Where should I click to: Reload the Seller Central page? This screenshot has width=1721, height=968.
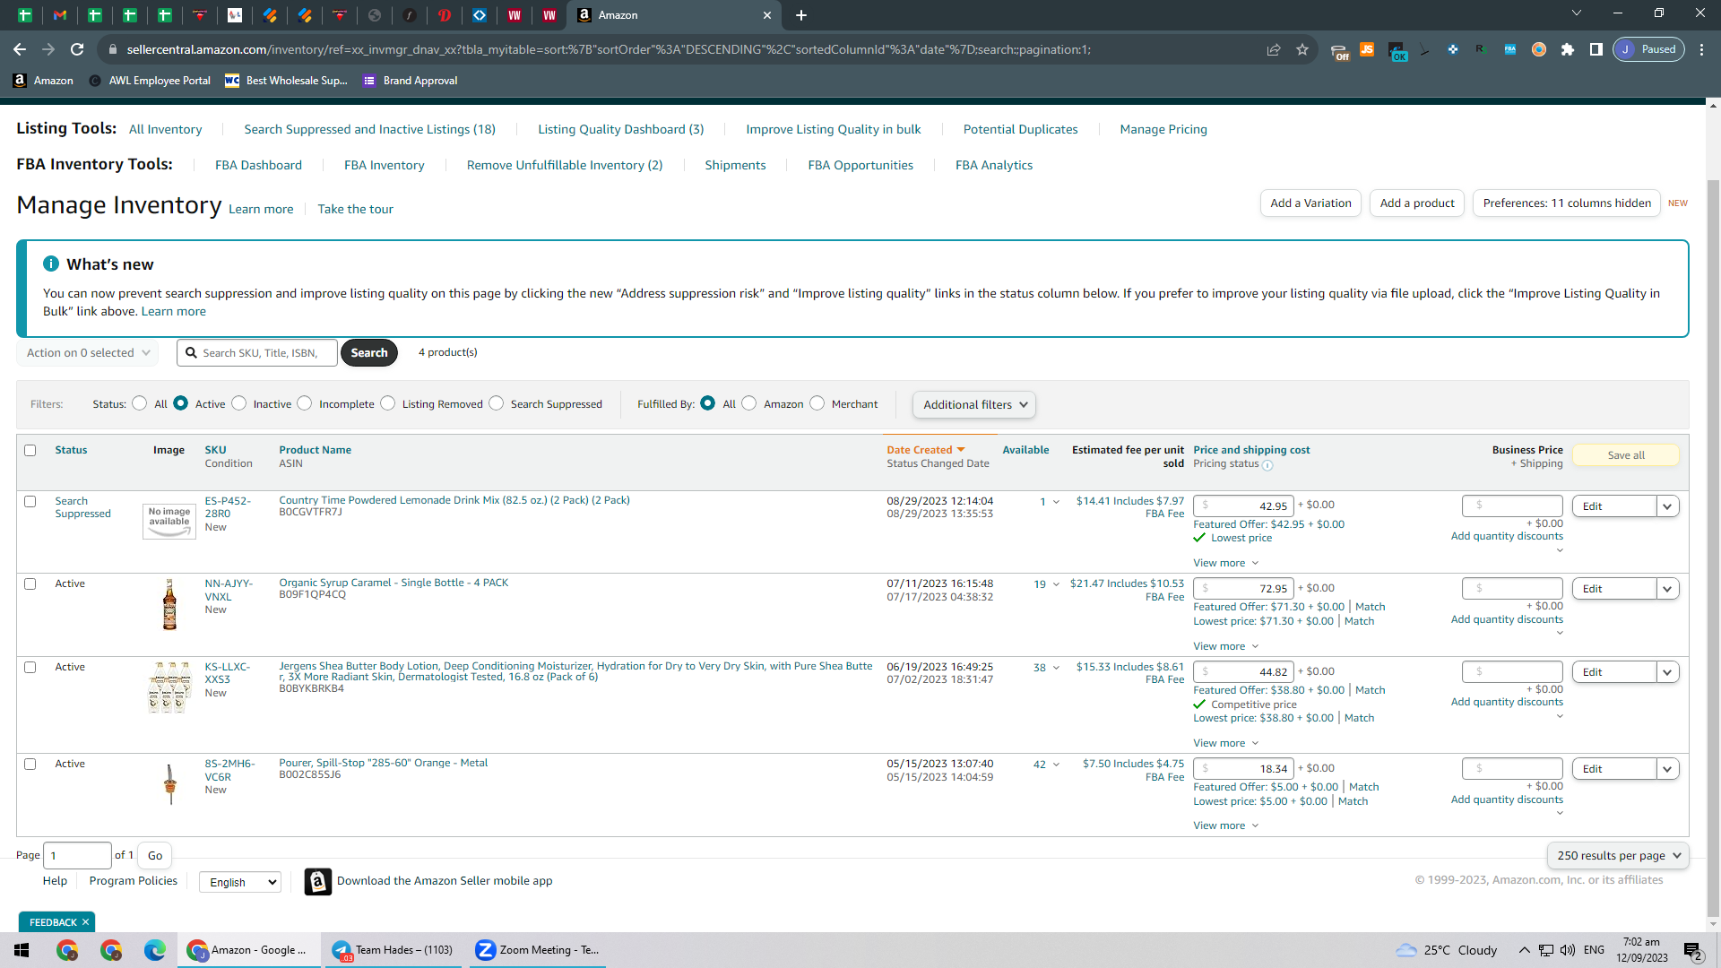pyautogui.click(x=77, y=49)
